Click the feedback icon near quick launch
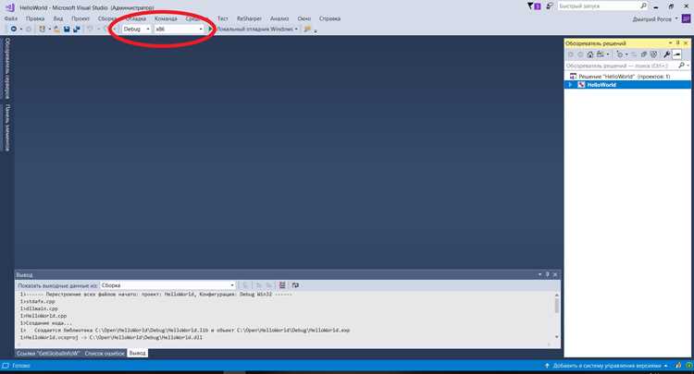This screenshot has width=694, height=374. (550, 6)
